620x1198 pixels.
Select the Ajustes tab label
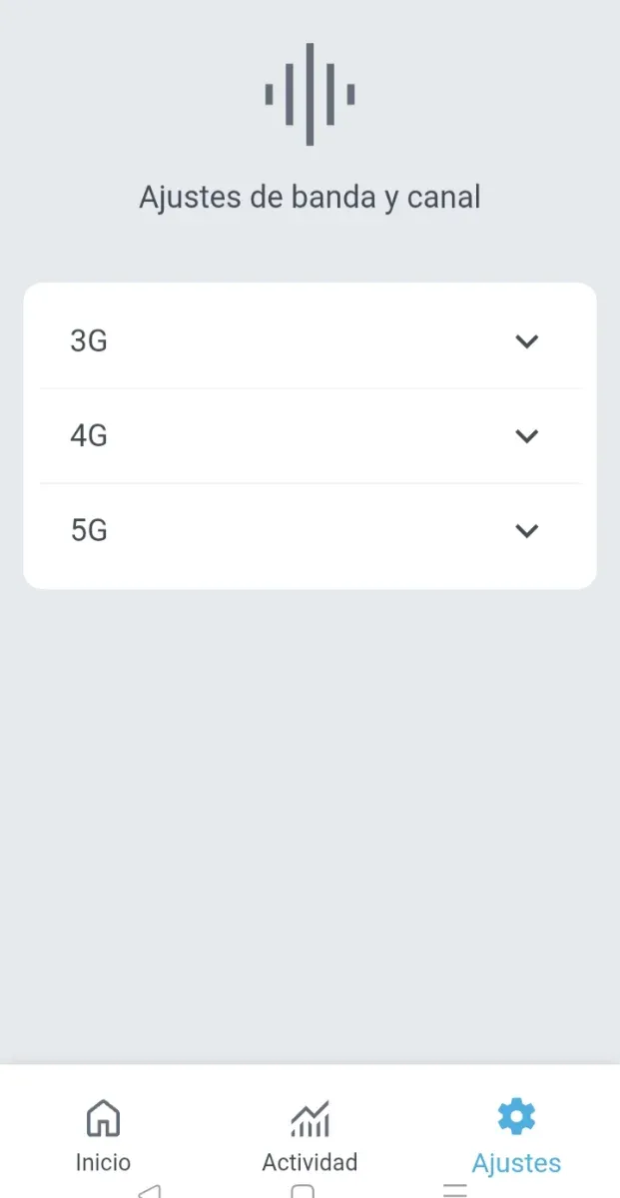516,1162
